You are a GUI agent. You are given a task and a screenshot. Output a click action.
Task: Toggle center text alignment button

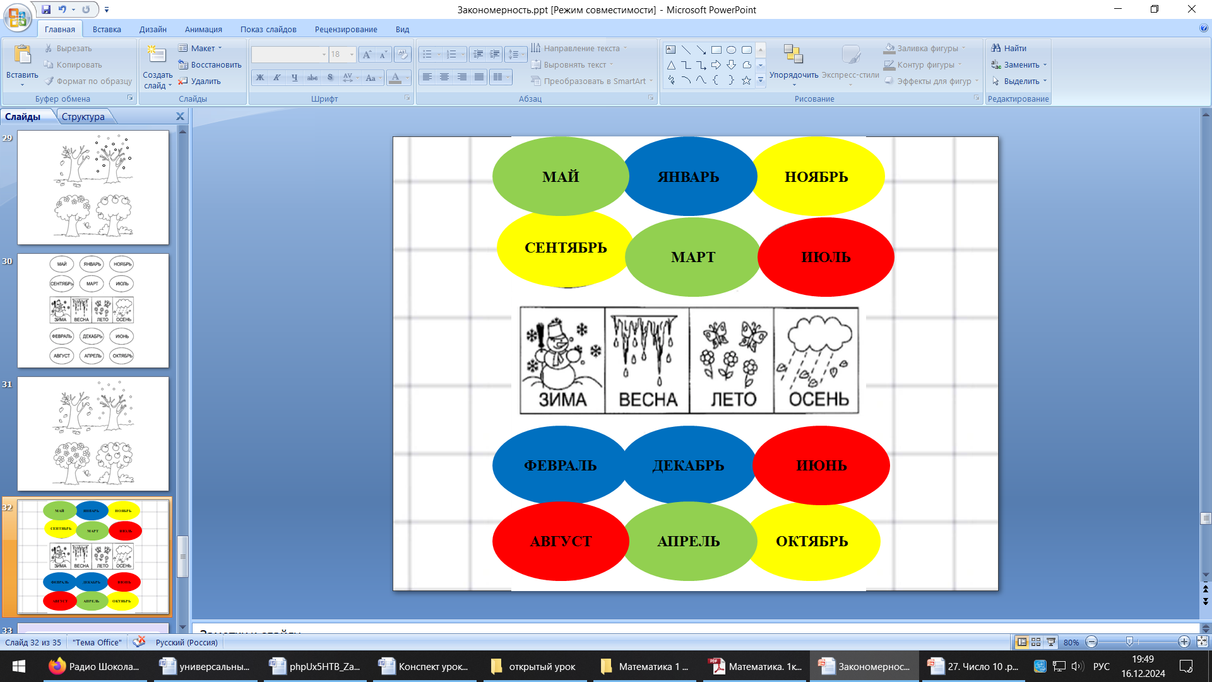click(x=444, y=77)
